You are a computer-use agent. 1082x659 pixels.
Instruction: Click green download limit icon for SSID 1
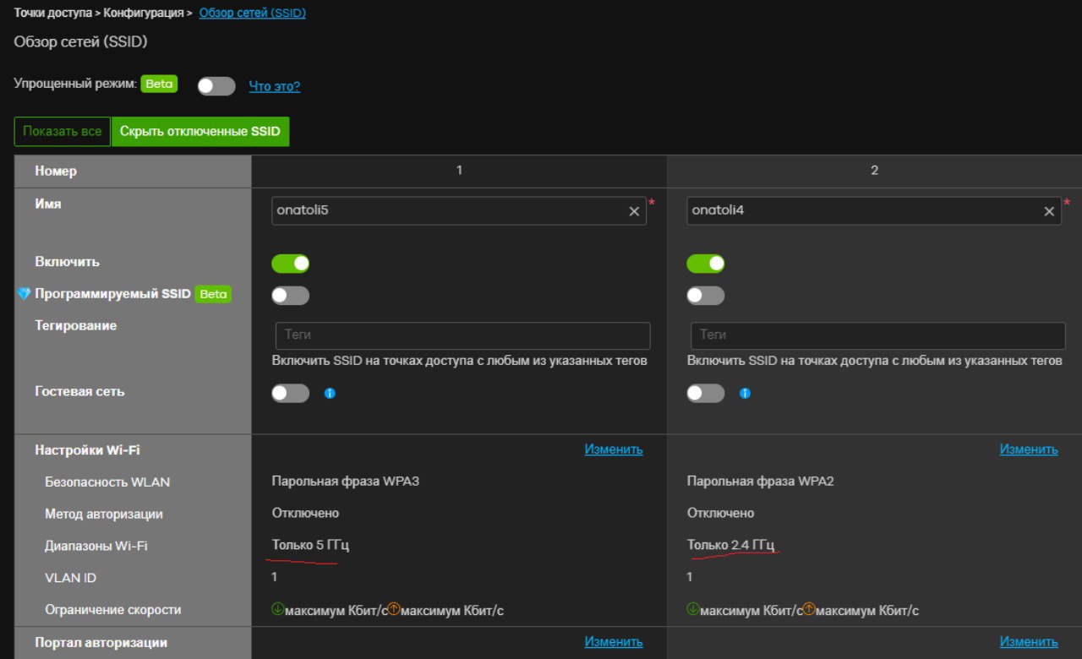point(278,609)
